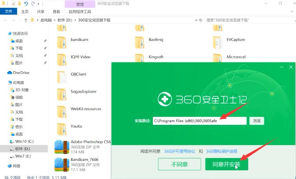Expand the ribbon with the chevron

tap(292, 12)
